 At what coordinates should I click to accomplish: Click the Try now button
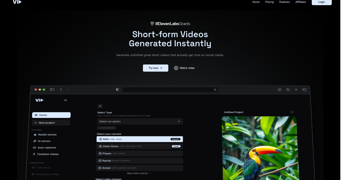pos(155,68)
